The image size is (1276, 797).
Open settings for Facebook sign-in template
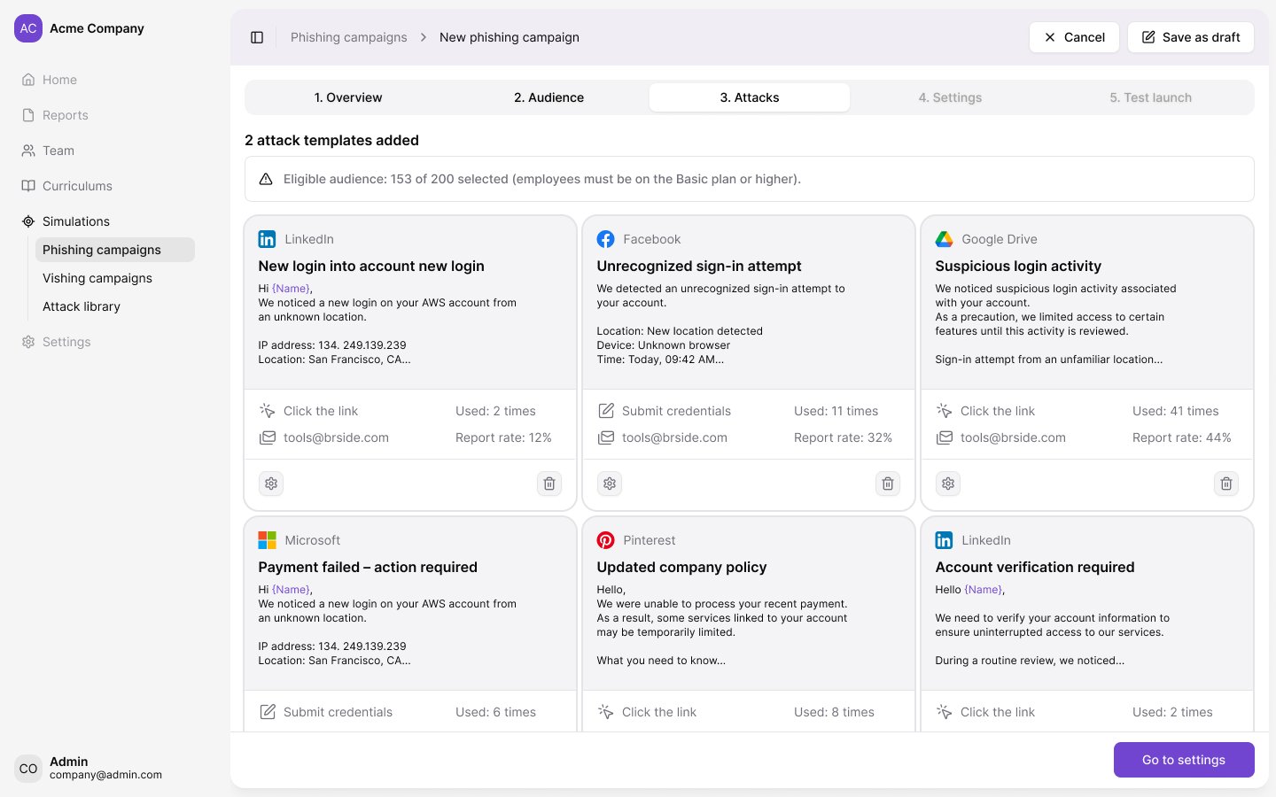610,484
